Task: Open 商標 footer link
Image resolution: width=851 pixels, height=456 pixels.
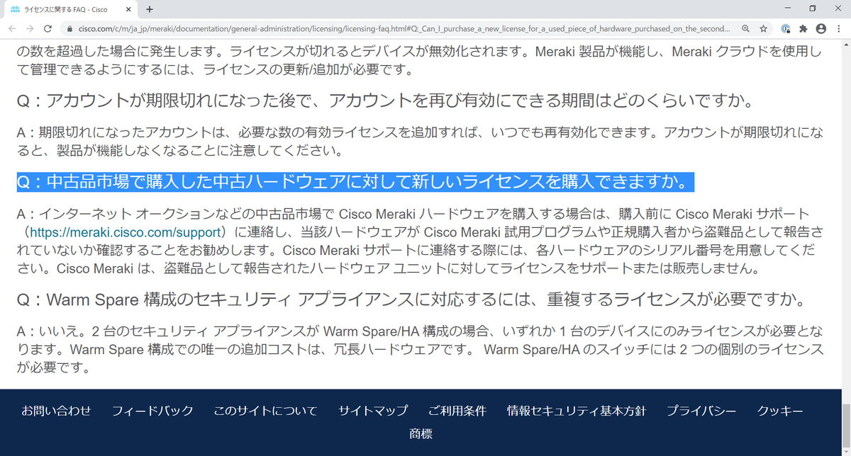Action: [x=421, y=433]
